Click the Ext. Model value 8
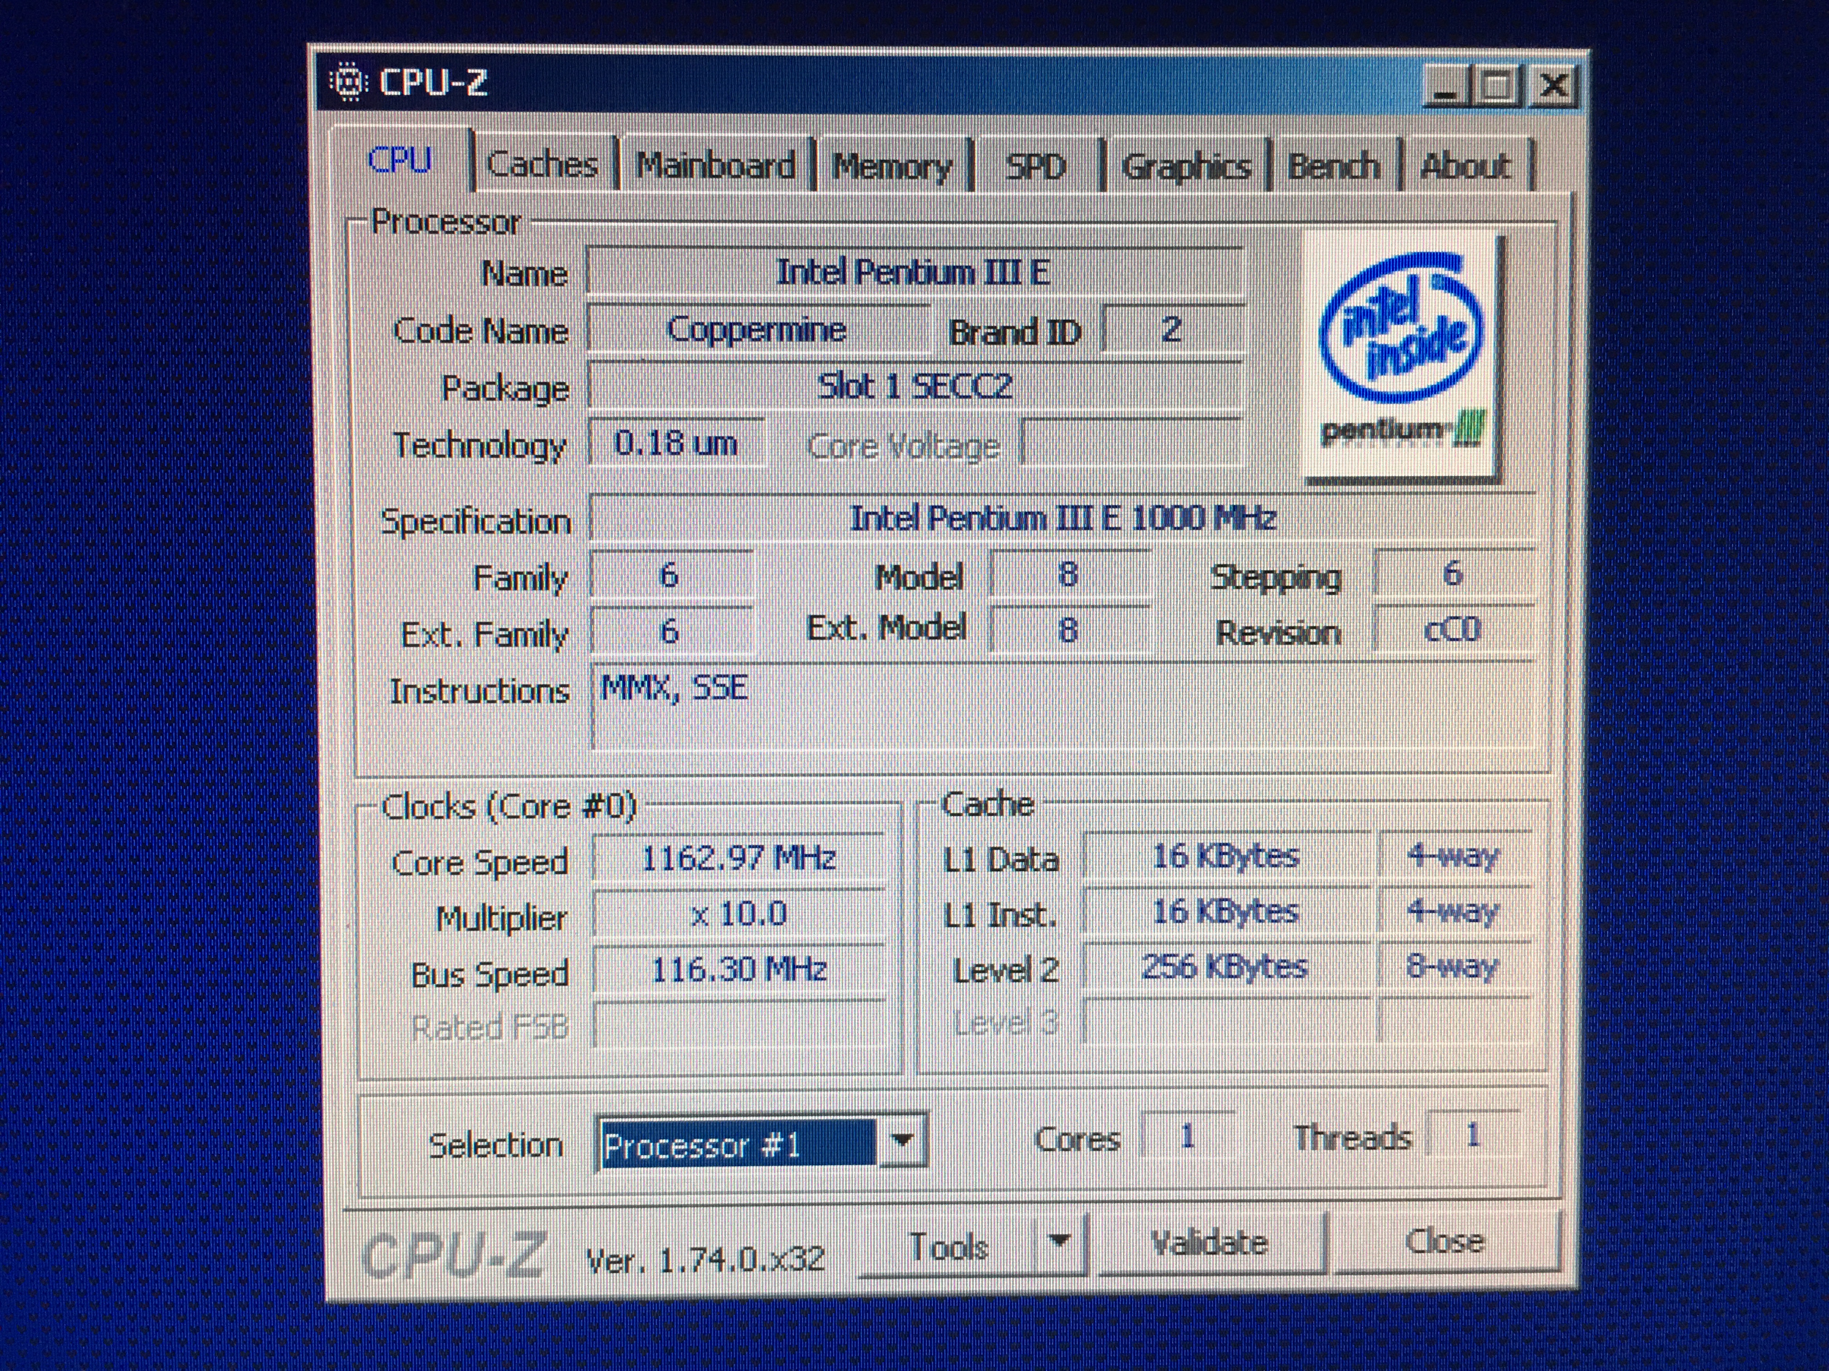Screen dimensions: 1829x1371 (1069, 630)
